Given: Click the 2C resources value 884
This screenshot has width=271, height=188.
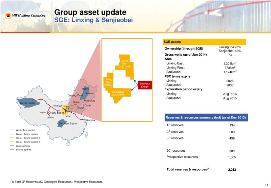Looking at the screenshot, I should pyautogui.click(x=232, y=151).
